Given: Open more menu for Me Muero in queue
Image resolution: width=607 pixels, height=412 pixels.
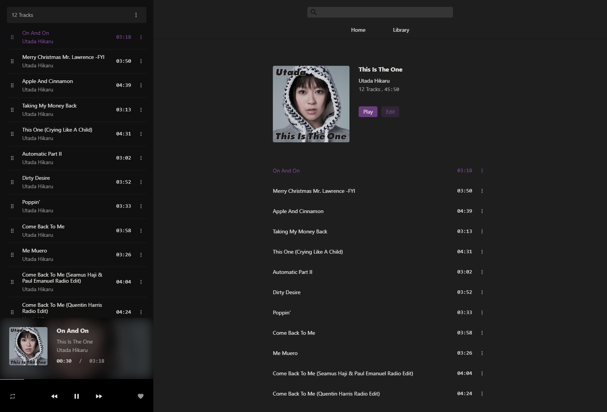Looking at the screenshot, I should click(x=141, y=255).
